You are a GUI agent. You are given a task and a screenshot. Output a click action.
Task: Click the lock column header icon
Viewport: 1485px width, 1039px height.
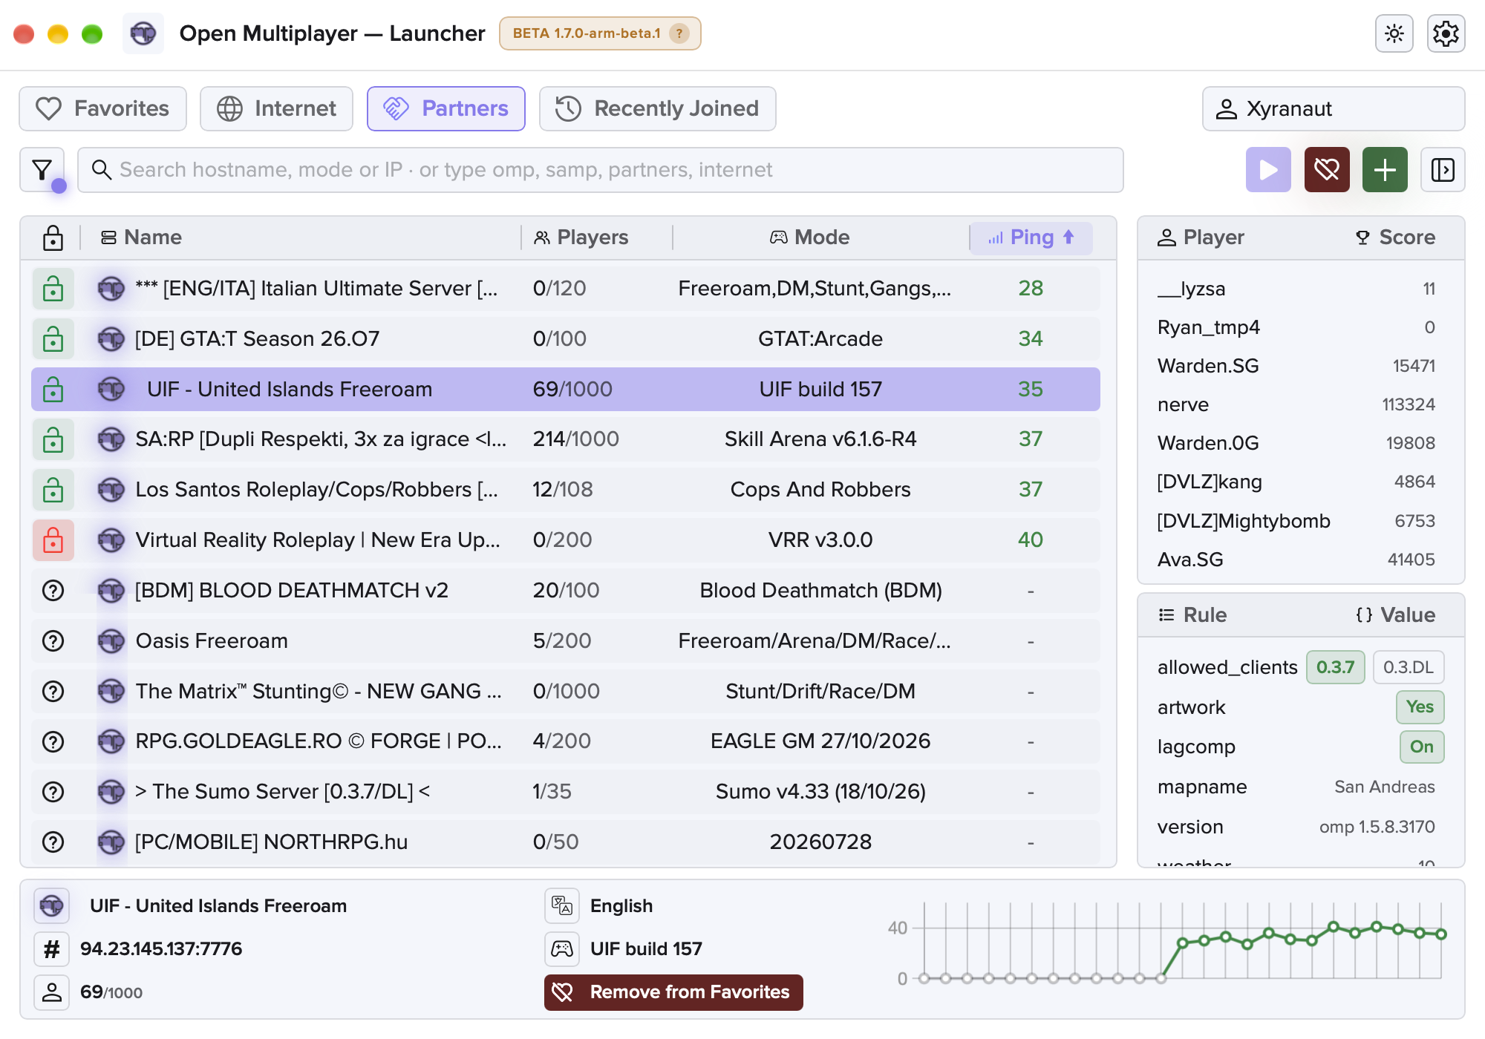pos(53,237)
